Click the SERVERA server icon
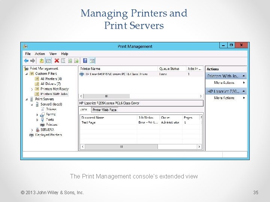The image size is (270, 202). click(37, 130)
